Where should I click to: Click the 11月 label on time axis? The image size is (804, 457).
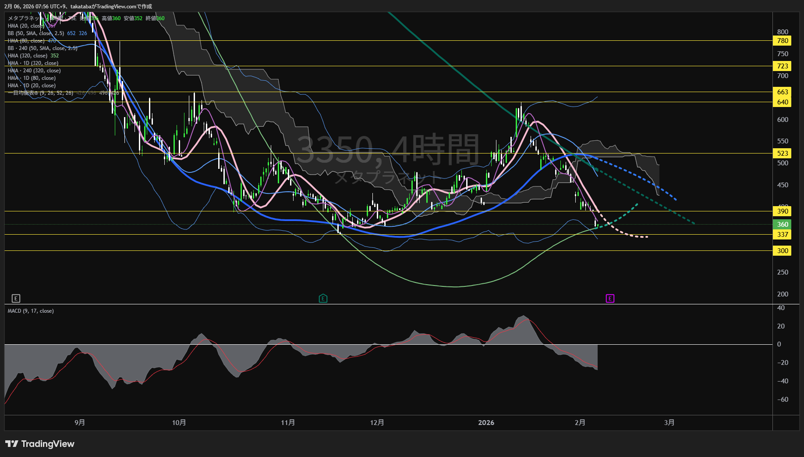pos(288,423)
